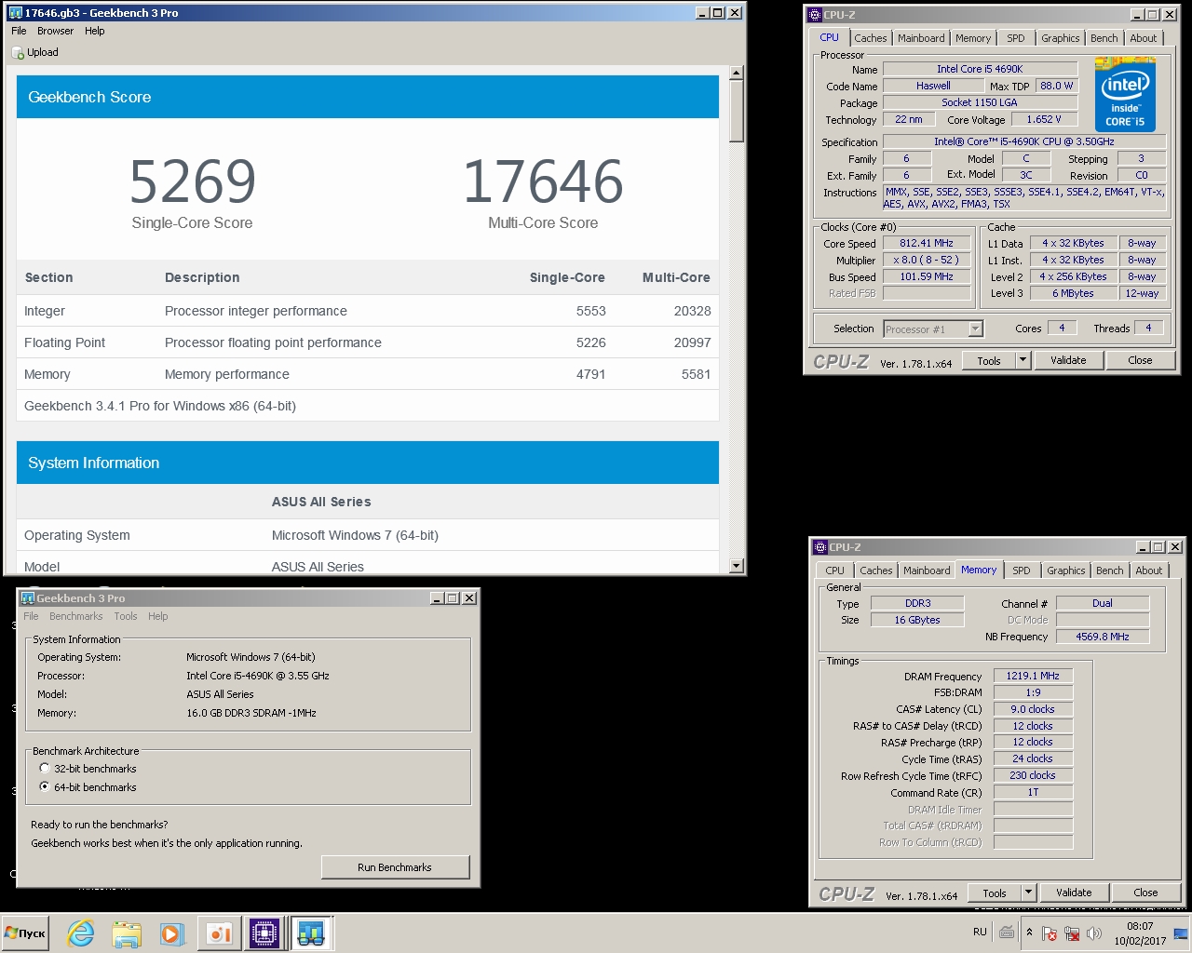Open Graphics tab in lower CPU-Z window
The image size is (1192, 953).
click(x=1066, y=570)
